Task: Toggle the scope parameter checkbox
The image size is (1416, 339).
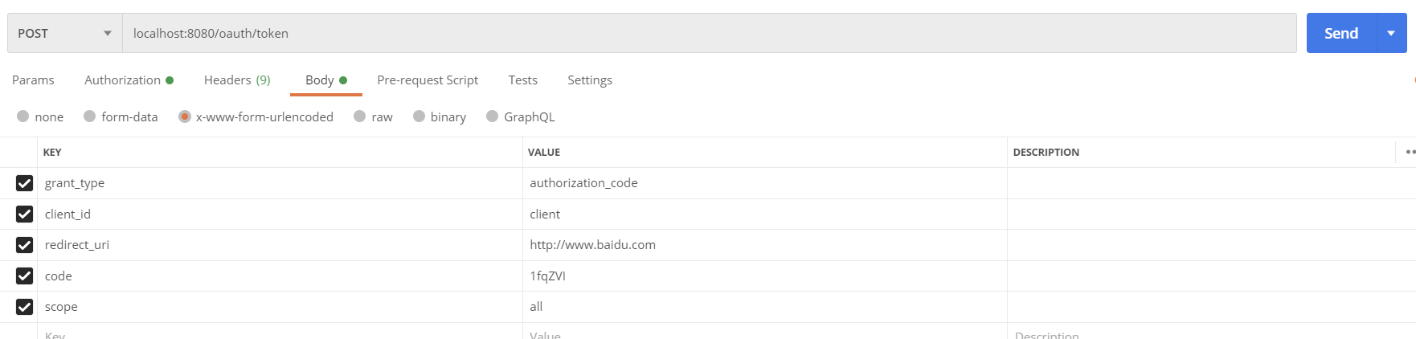Action: pyautogui.click(x=25, y=307)
